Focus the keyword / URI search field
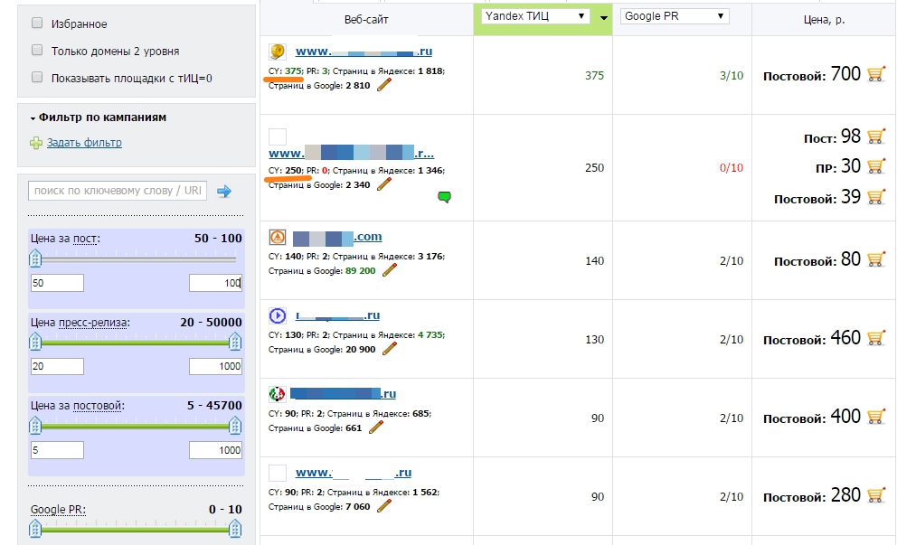This screenshot has width=916, height=545. (x=117, y=191)
